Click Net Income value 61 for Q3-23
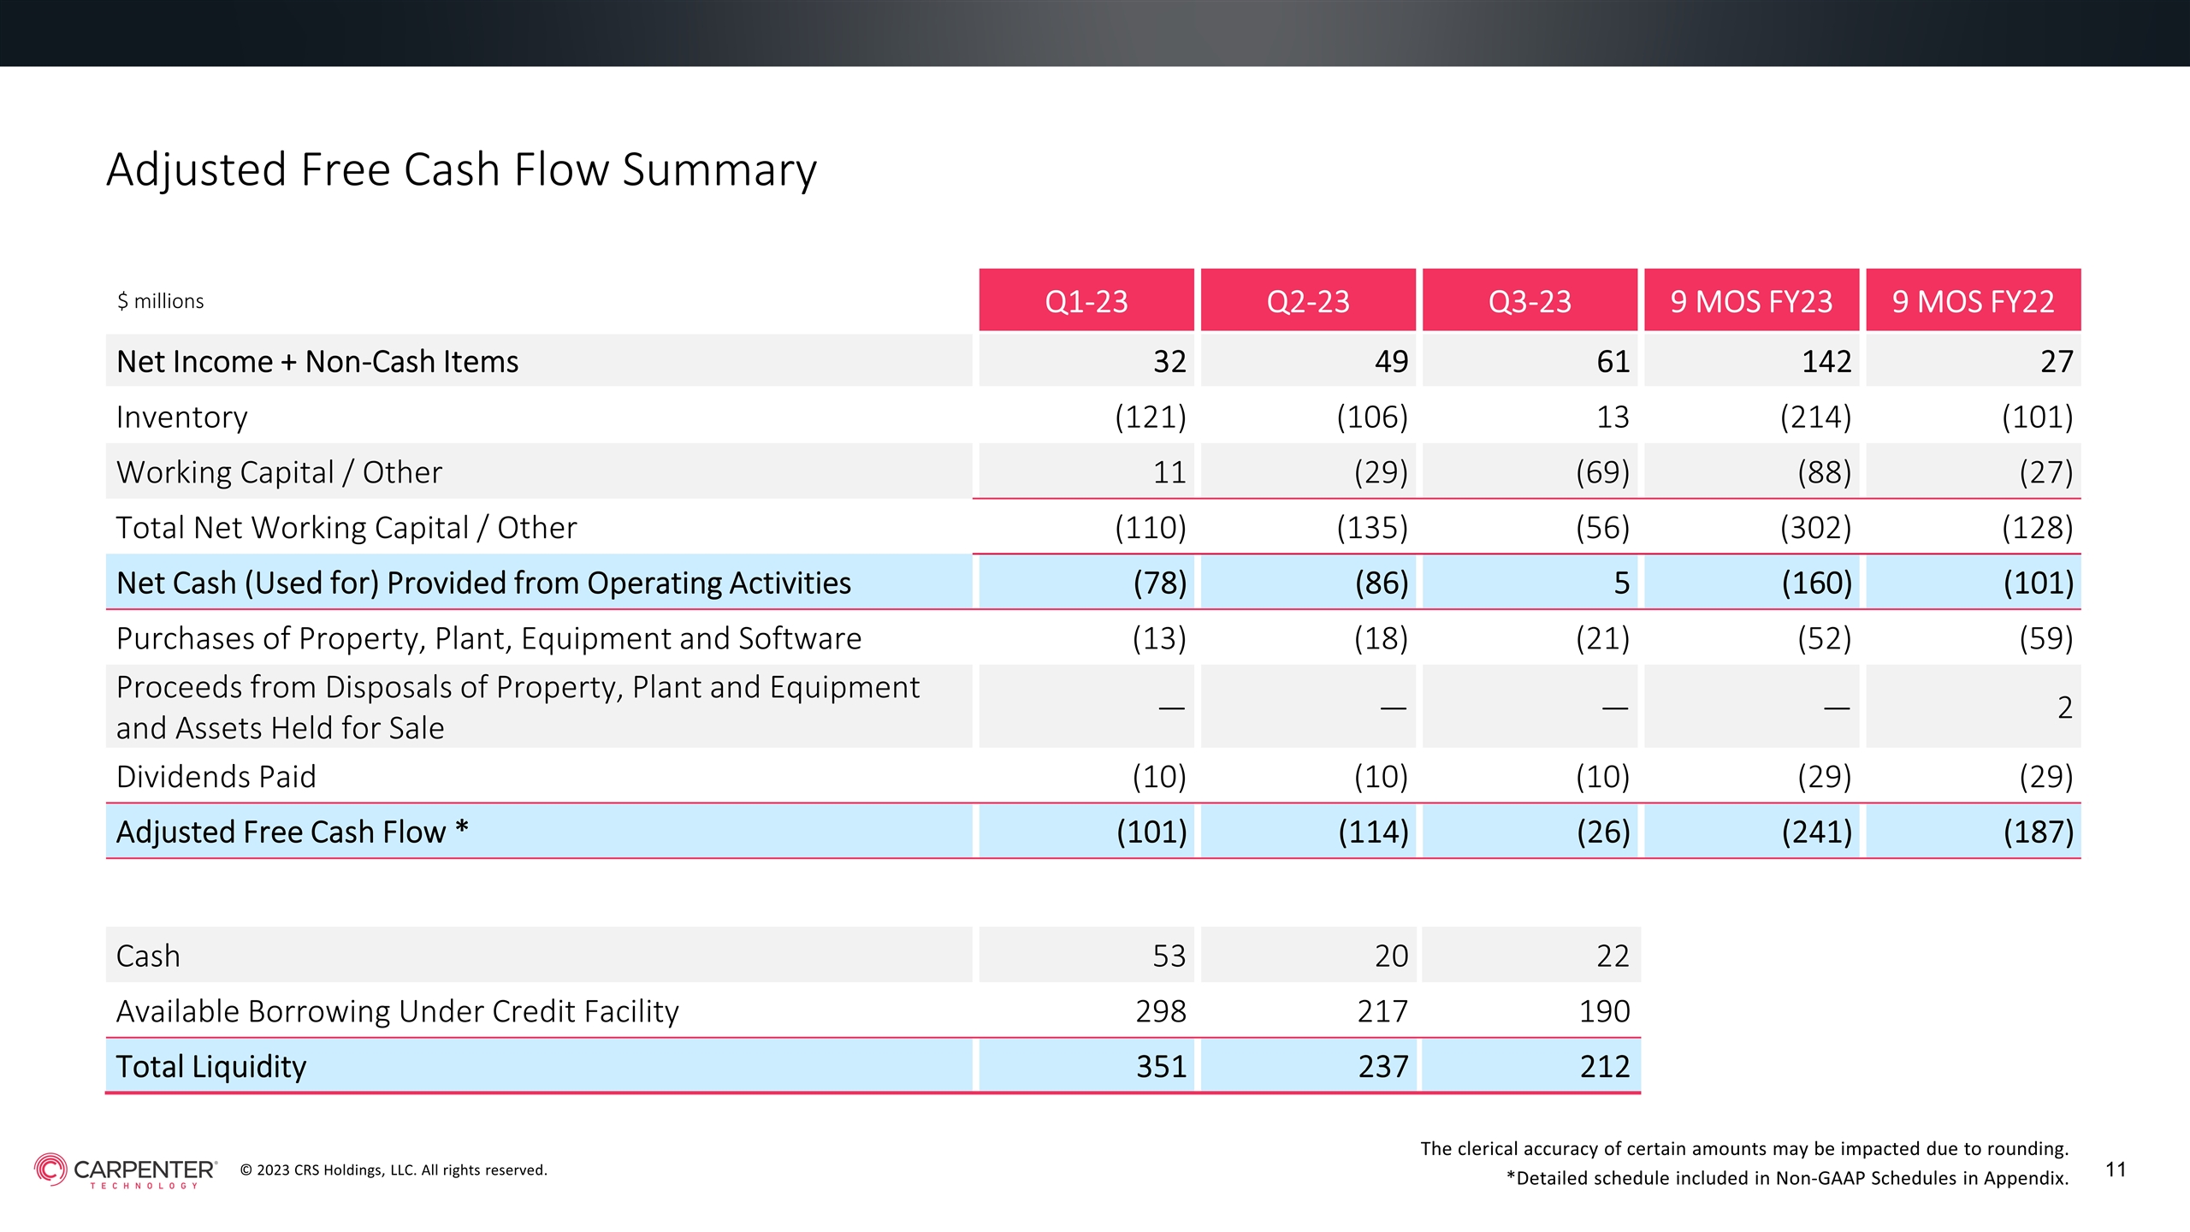 [1613, 362]
